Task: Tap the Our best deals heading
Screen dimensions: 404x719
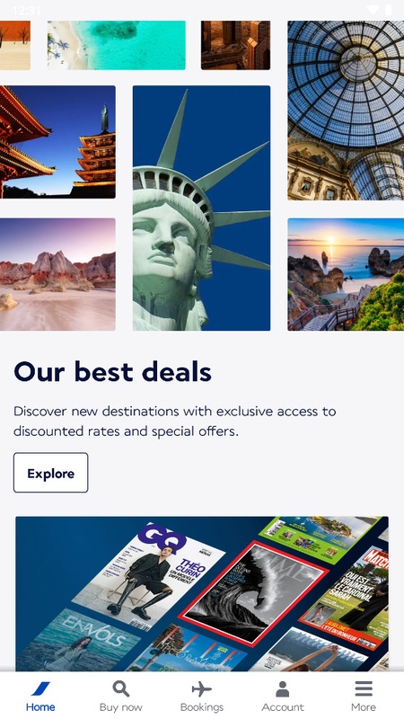Action: [x=113, y=372]
